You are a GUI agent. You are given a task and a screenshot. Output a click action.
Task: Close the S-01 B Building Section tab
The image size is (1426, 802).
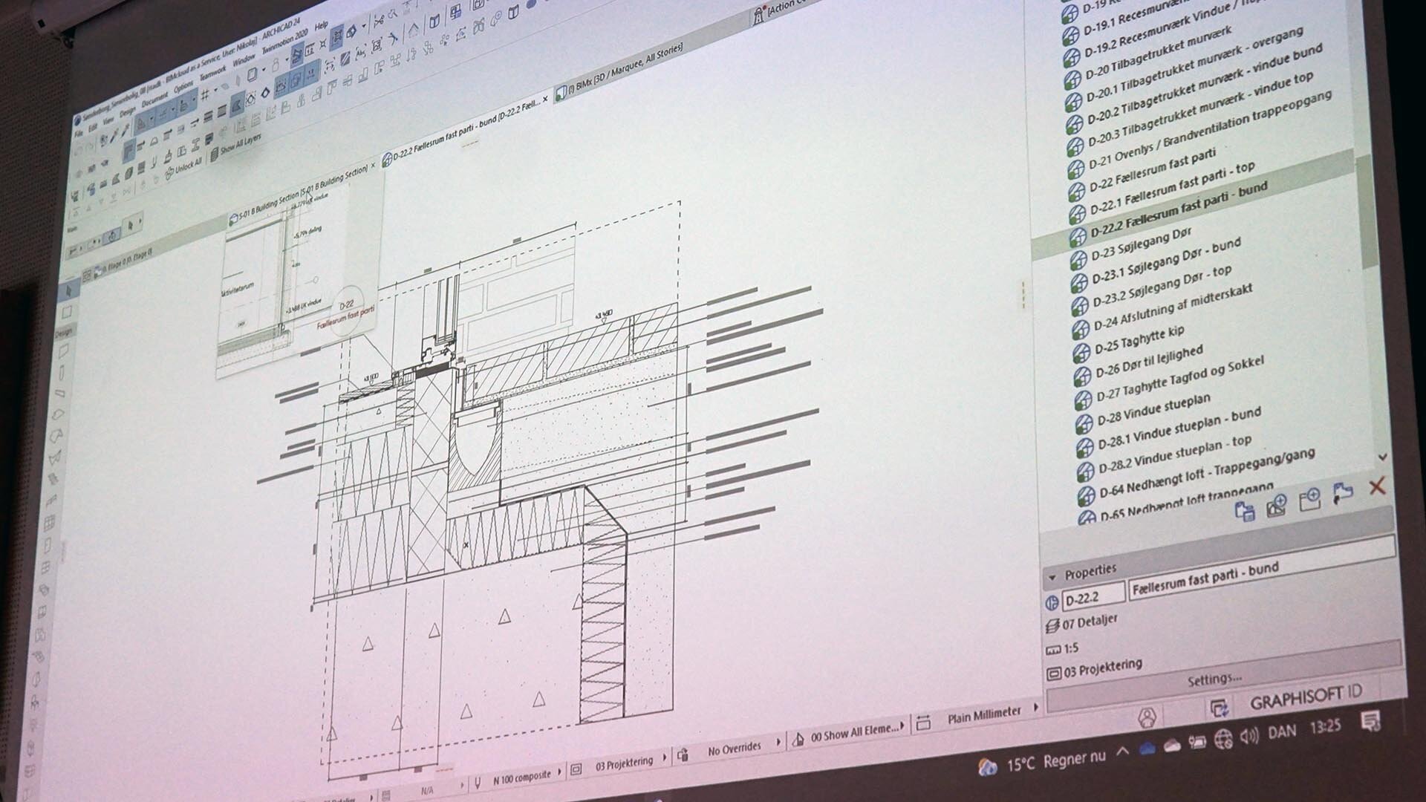374,166
